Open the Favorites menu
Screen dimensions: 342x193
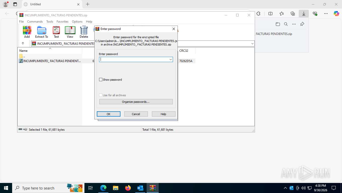pos(62,22)
